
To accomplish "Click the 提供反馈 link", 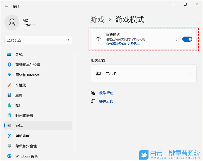I will click(x=106, y=101).
